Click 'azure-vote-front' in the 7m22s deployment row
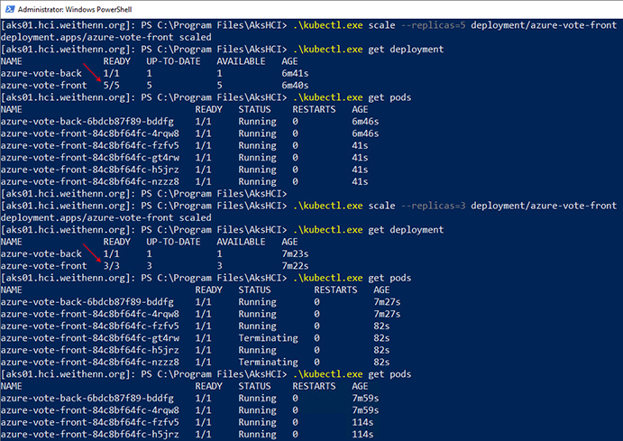 [x=43, y=266]
